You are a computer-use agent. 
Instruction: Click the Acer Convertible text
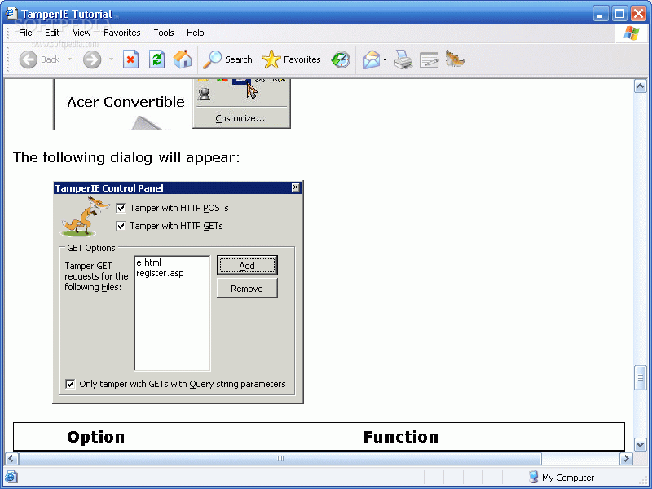click(x=126, y=102)
